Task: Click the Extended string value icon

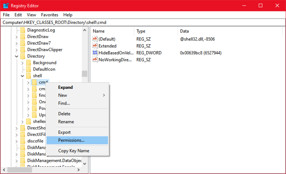Action: pyautogui.click(x=95, y=46)
